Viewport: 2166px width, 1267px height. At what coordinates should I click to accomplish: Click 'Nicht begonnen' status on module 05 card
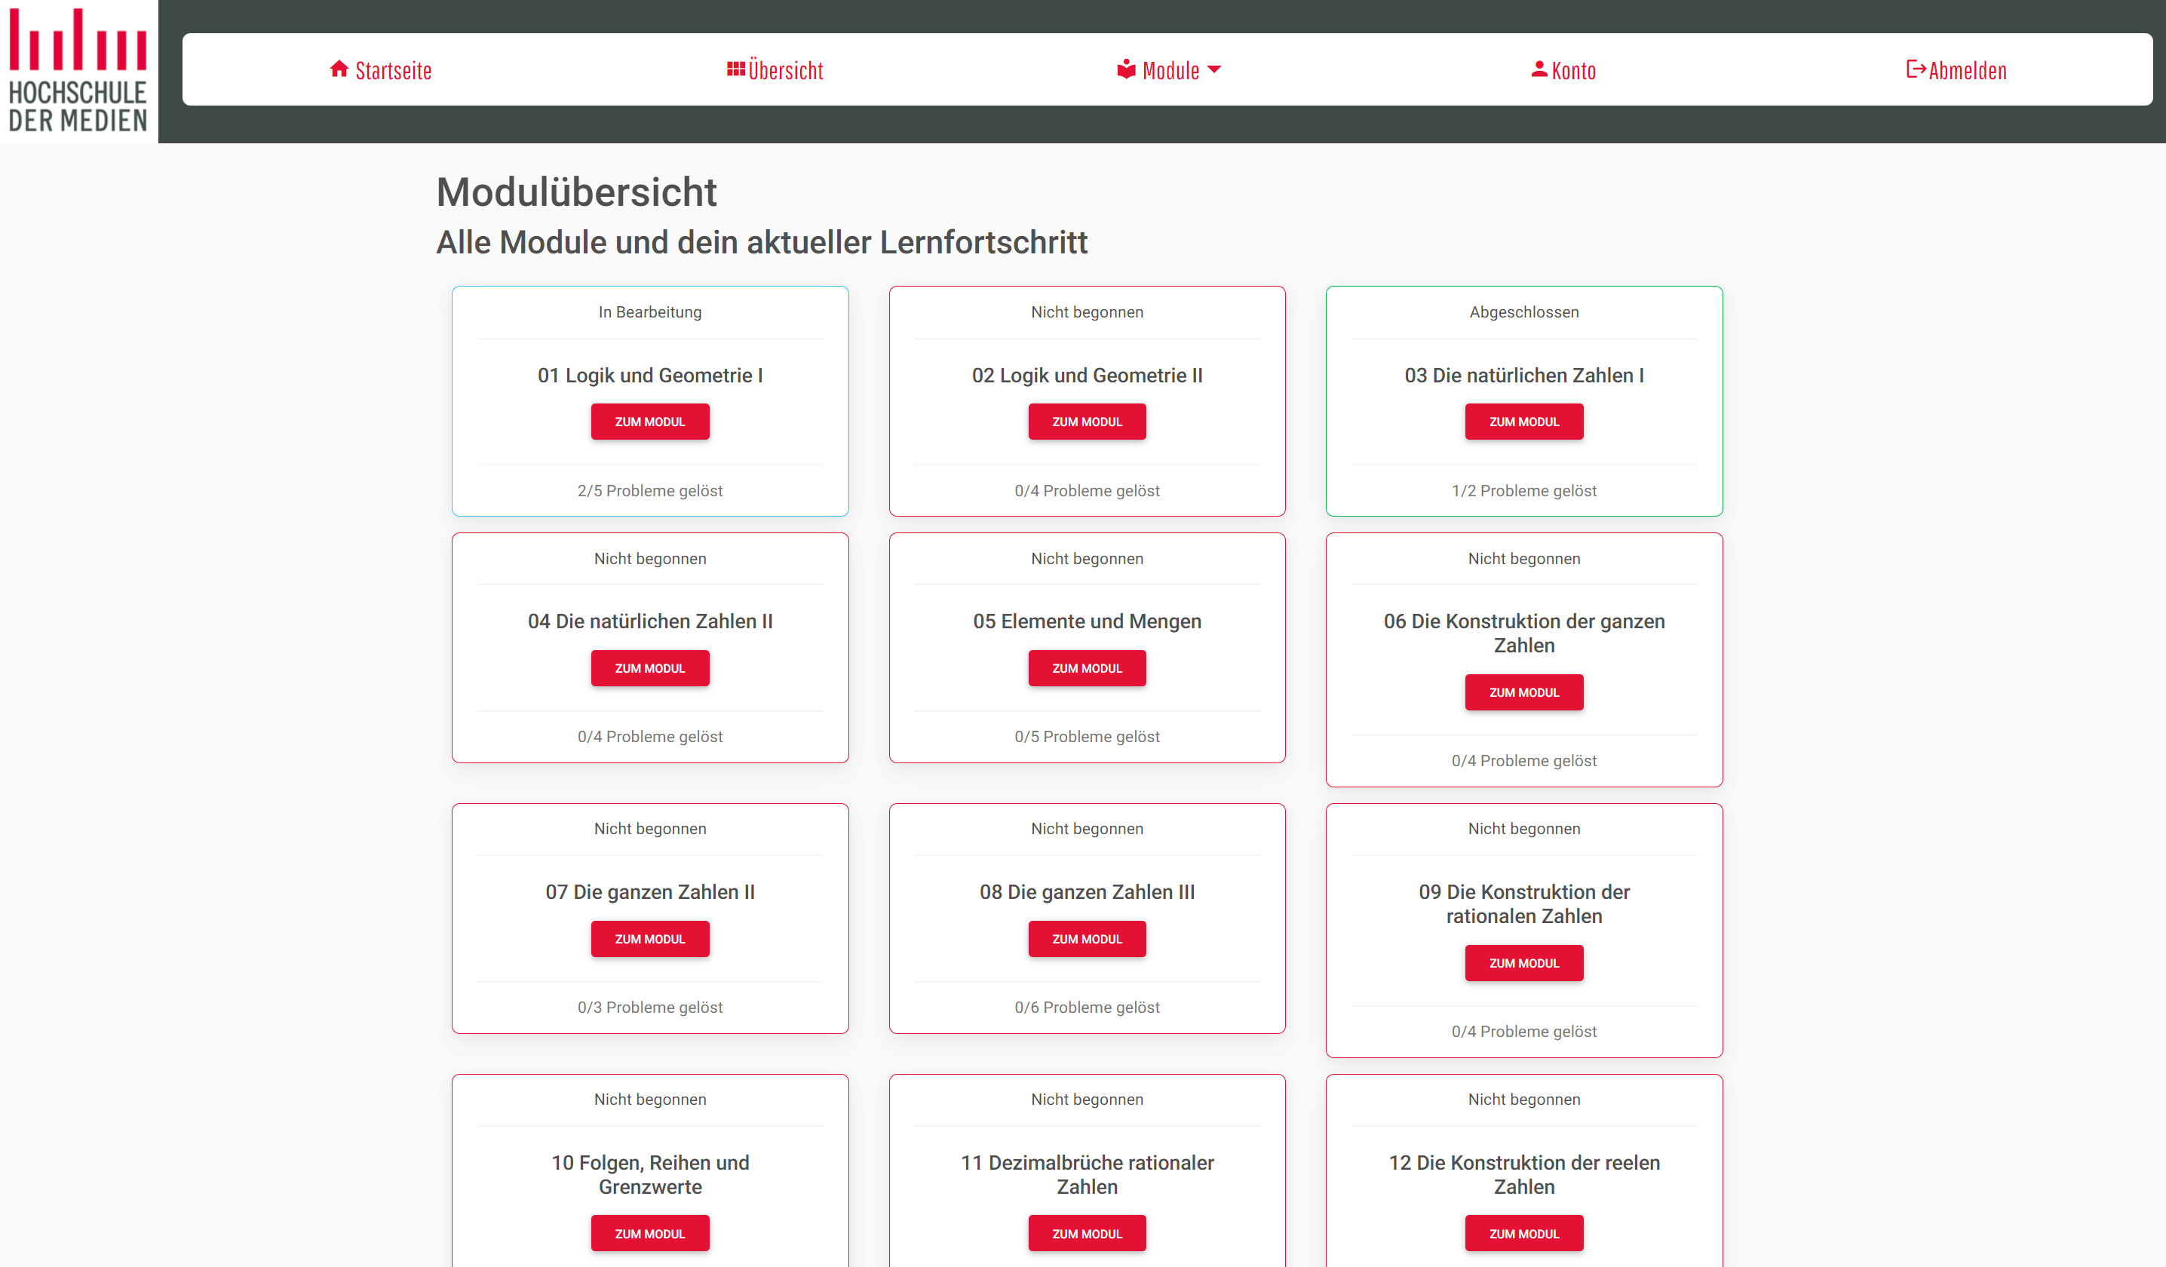(x=1088, y=559)
